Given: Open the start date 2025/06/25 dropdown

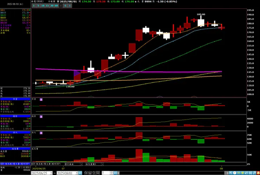Looking at the screenshot, I should pos(51,173).
